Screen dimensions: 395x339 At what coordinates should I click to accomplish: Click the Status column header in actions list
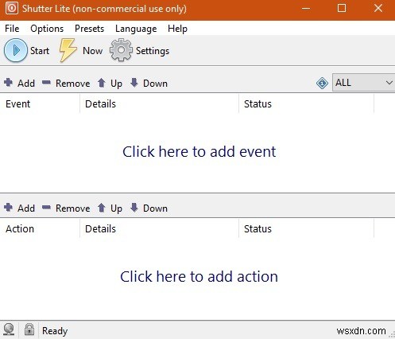tap(306, 229)
